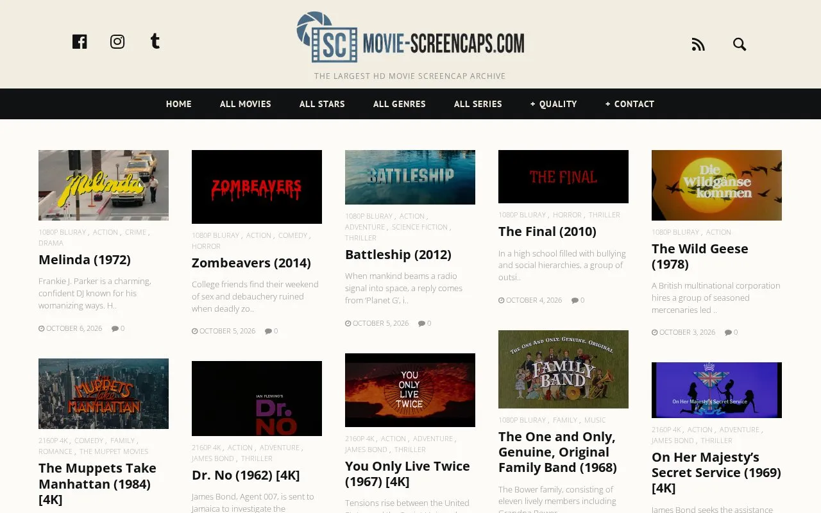
Task: Select the Crime tag under Melinda
Action: [x=135, y=232]
